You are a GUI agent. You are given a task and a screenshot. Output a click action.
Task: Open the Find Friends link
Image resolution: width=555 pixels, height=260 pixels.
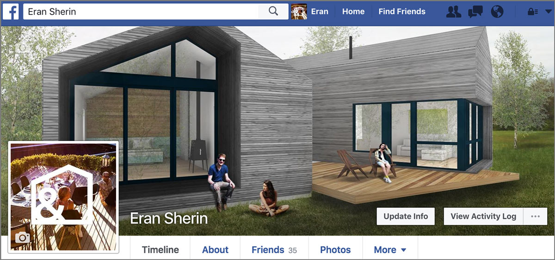(402, 12)
